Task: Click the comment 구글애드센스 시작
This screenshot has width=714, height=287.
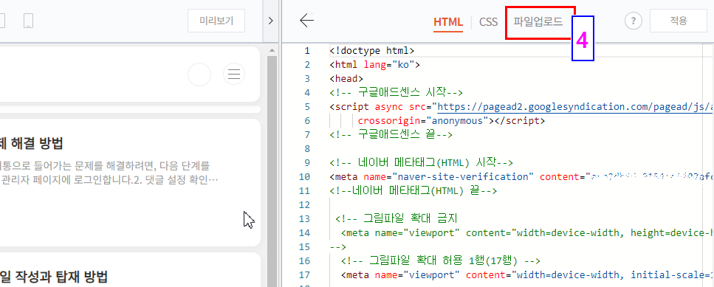Action: click(x=397, y=92)
